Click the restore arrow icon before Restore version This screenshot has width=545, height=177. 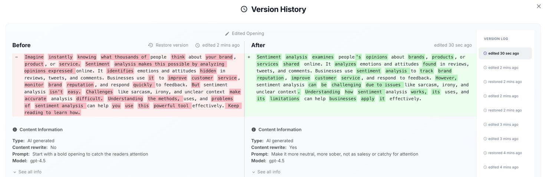click(151, 45)
